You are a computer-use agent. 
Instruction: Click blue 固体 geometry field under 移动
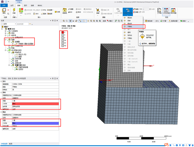[x=35, y=123]
